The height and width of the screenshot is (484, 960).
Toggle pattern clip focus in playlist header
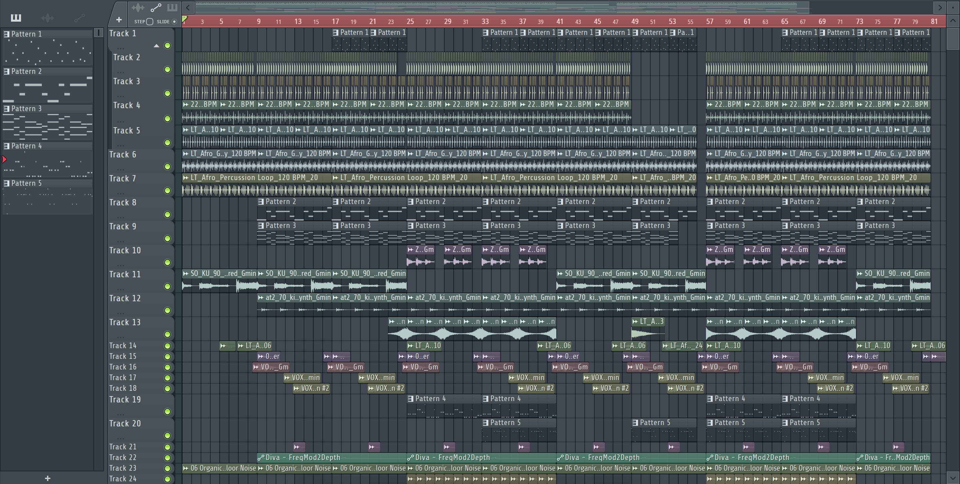(172, 7)
